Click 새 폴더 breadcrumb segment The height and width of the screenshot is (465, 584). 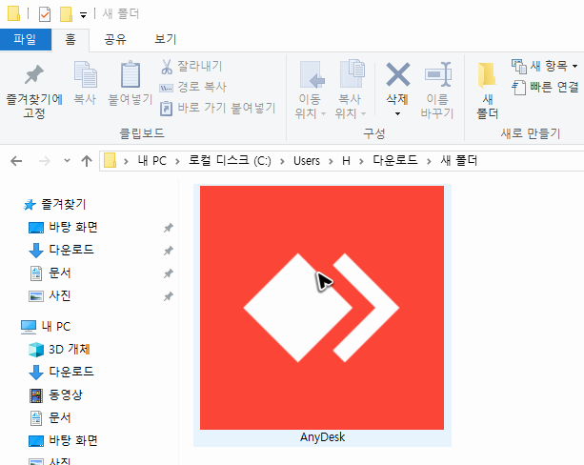[459, 161]
